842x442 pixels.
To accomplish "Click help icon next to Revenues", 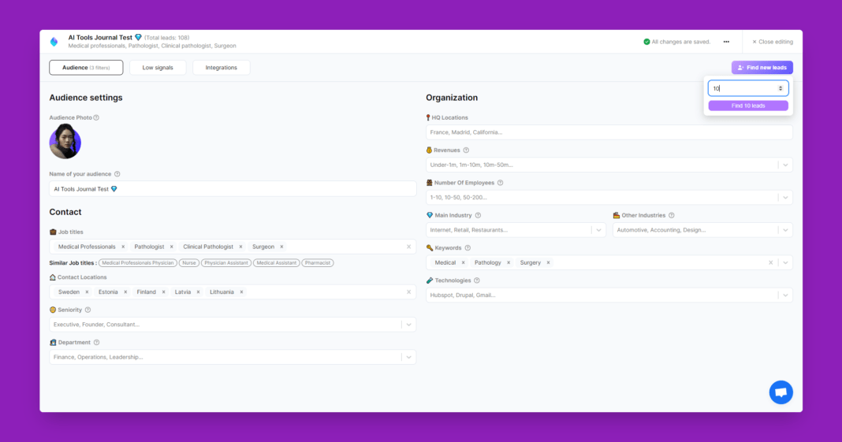I will click(x=466, y=150).
